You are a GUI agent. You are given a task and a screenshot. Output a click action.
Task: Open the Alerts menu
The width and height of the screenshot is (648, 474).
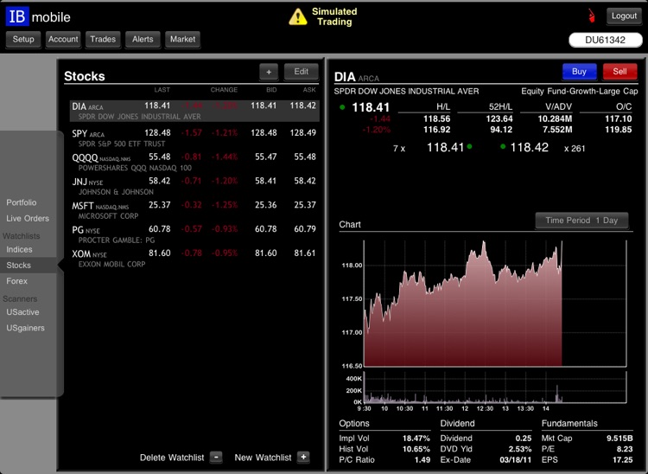coord(143,39)
